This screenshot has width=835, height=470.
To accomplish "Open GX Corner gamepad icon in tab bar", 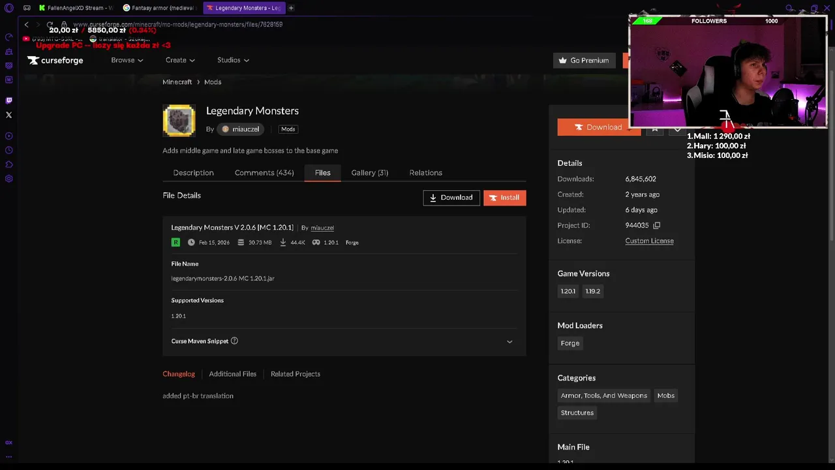I will 27,8.
